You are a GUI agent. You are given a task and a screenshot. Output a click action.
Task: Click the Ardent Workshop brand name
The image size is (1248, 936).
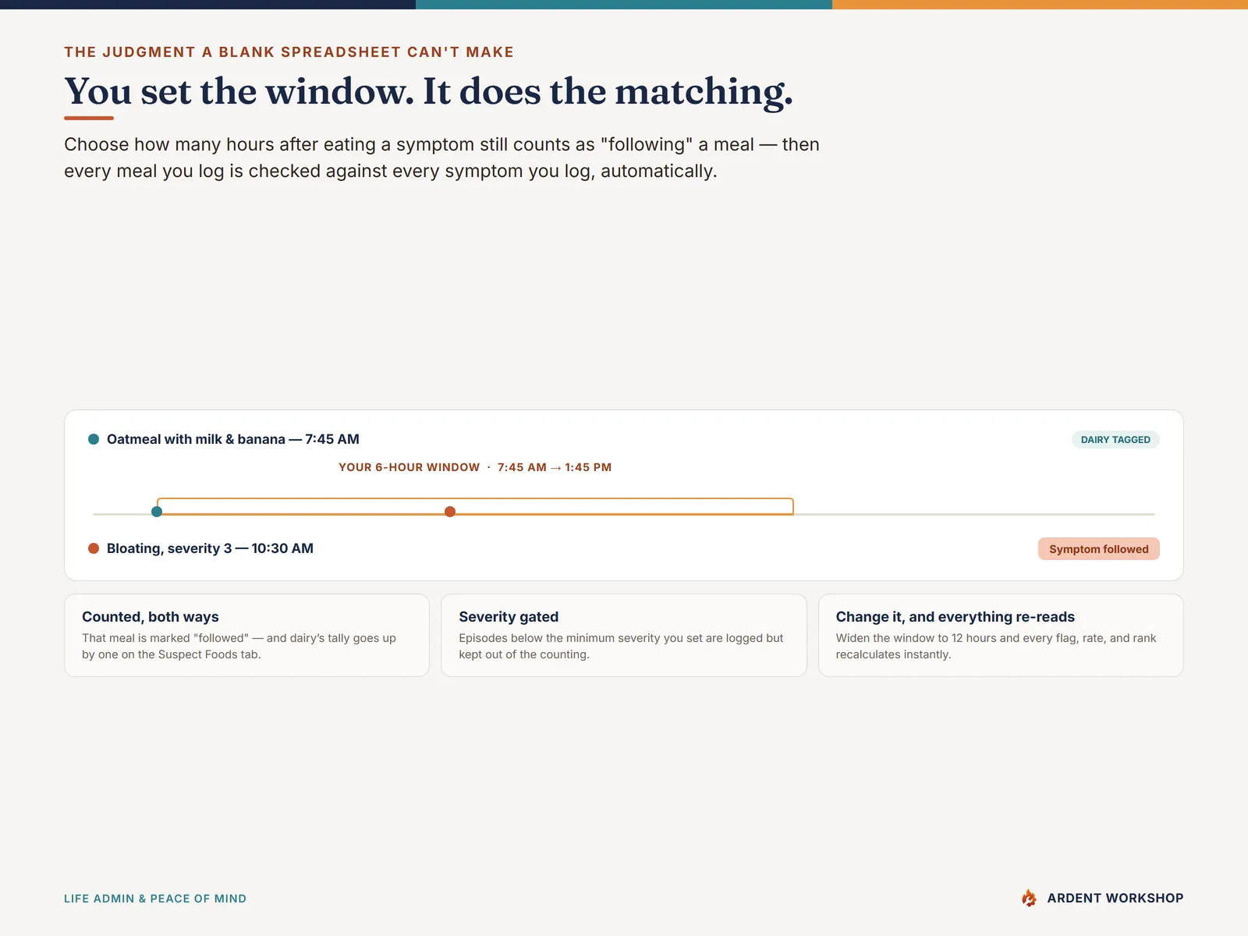(1115, 898)
